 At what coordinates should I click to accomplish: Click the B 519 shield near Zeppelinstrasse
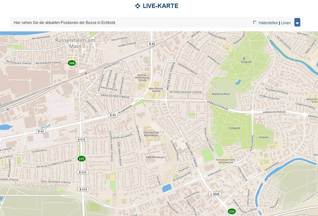(x=81, y=140)
